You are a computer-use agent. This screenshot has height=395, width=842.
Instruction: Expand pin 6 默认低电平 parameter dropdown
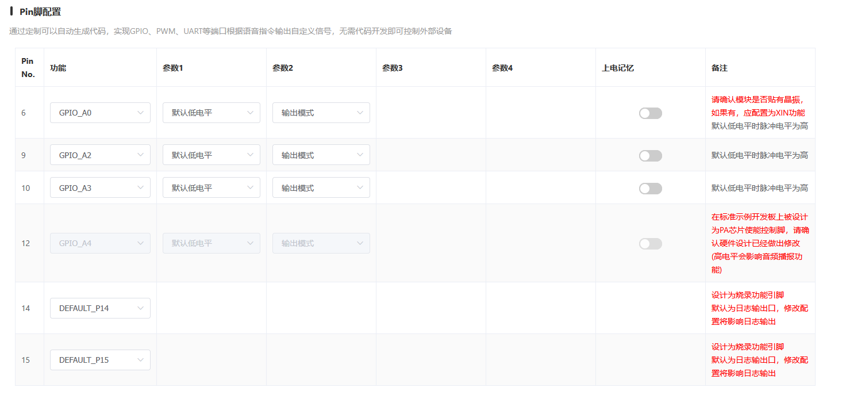(212, 113)
